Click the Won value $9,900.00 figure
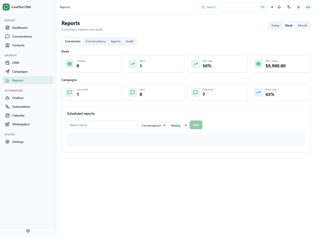 click(x=276, y=66)
